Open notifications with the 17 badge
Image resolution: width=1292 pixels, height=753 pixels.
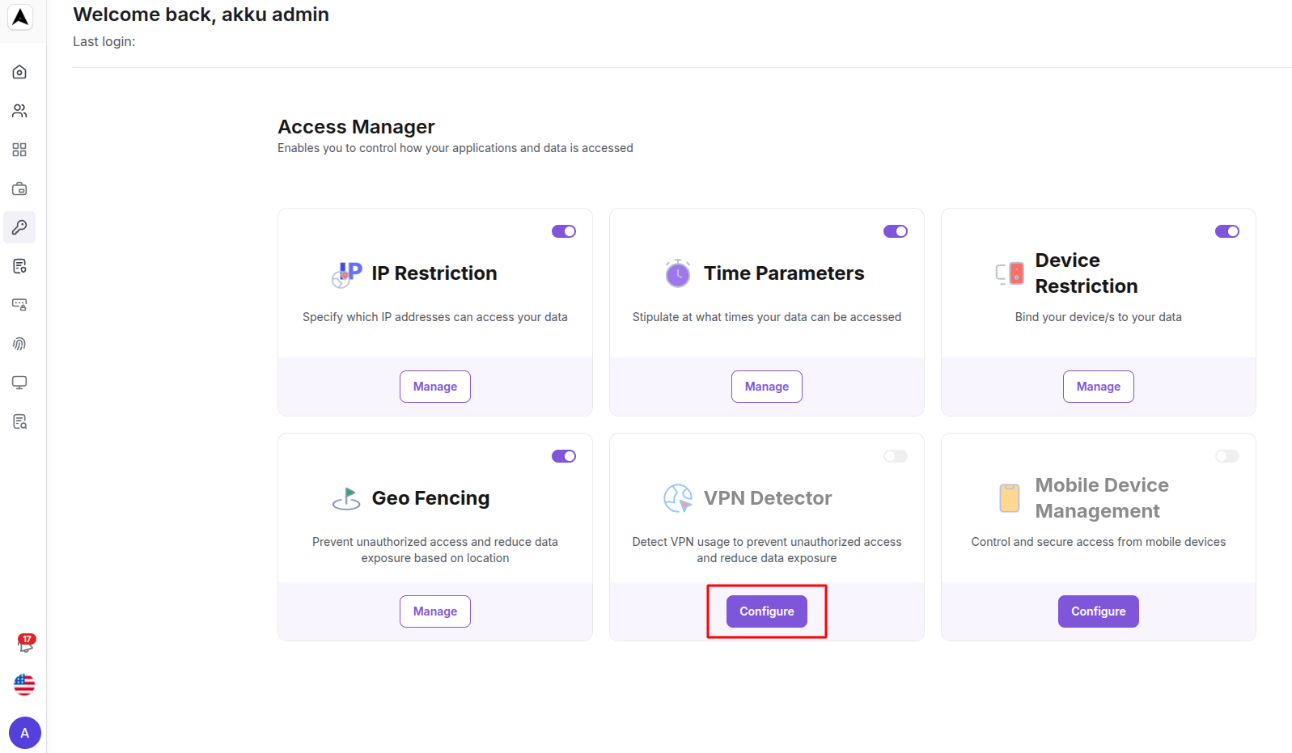(26, 644)
